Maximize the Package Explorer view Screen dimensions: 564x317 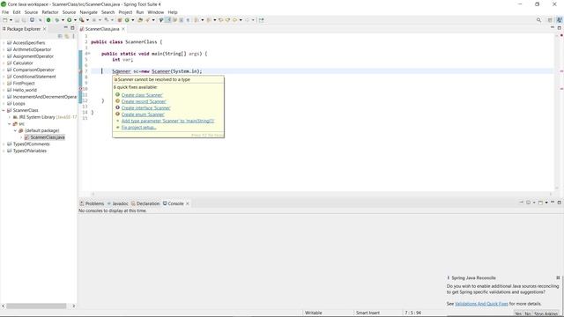tap(72, 28)
